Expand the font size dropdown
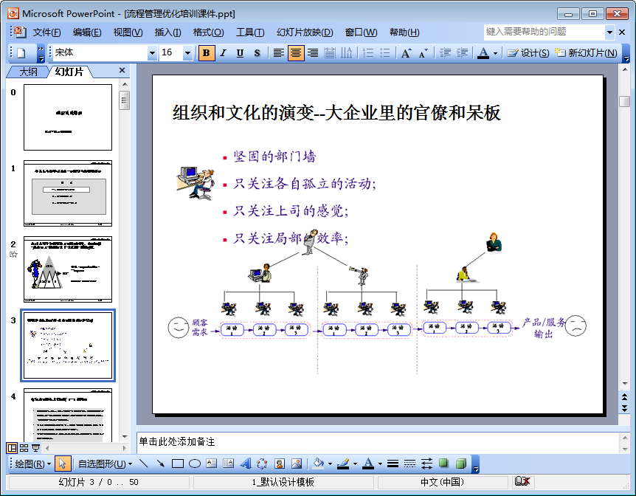Screen dimensions: 636x496 [x=187, y=53]
